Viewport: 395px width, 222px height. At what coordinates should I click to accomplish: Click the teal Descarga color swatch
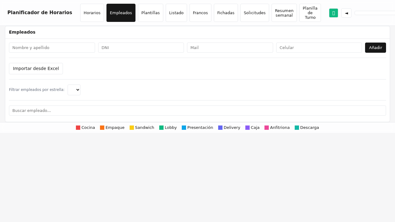[x=297, y=128]
